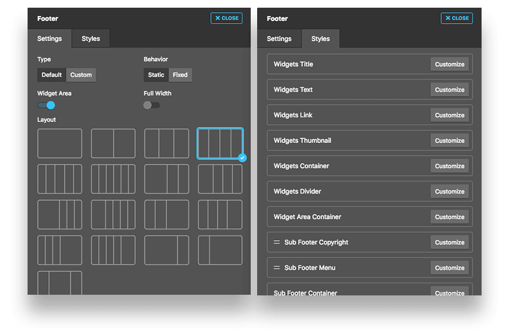Set footer Behavior to Static
The image size is (513, 330).
click(156, 75)
